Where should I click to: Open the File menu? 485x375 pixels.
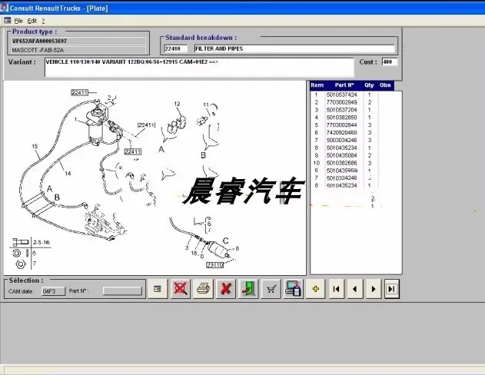pyautogui.click(x=18, y=21)
